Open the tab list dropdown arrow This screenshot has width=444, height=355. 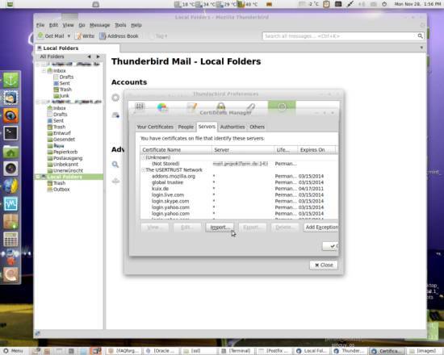coord(421,48)
